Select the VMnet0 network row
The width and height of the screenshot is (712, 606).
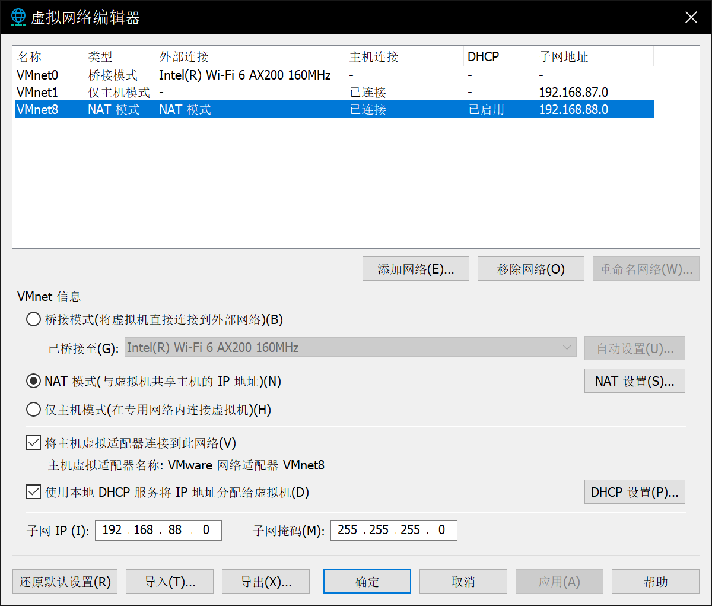pos(335,75)
